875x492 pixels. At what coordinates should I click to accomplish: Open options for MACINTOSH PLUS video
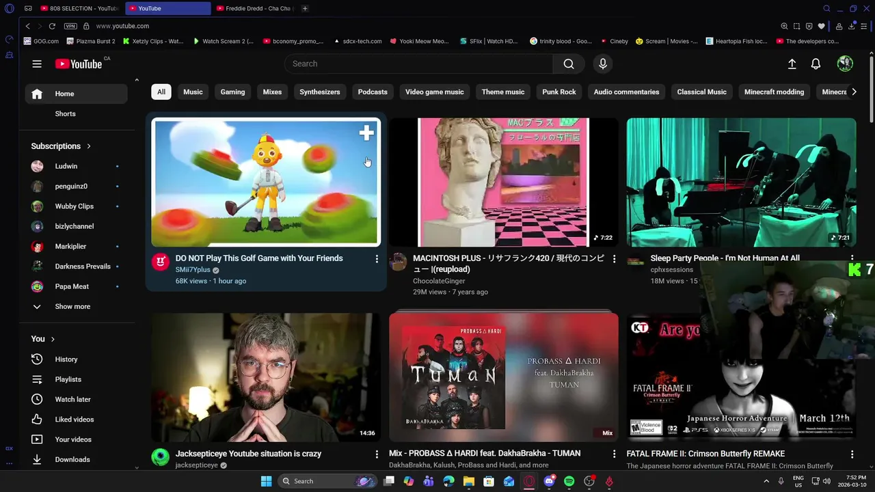614,259
